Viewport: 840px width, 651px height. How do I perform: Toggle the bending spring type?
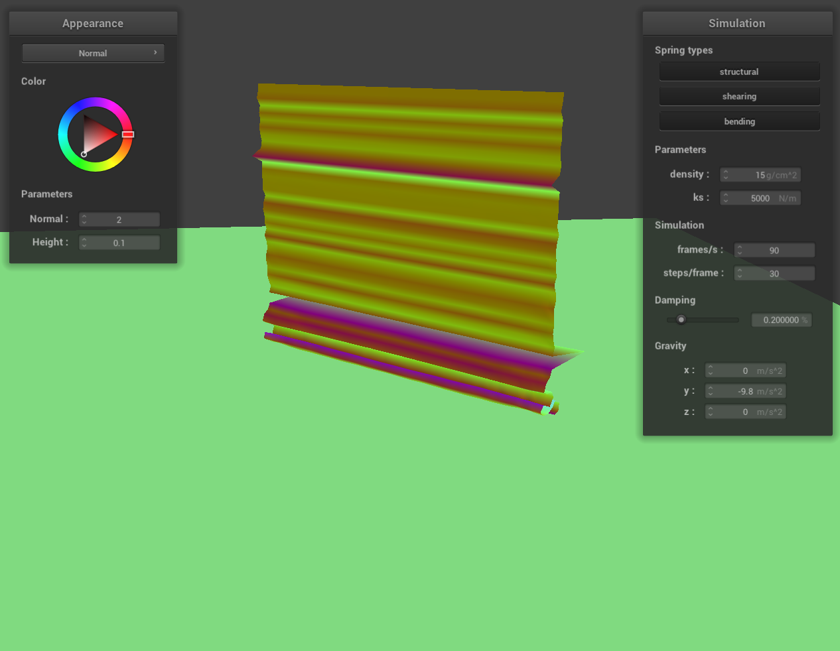(x=739, y=121)
